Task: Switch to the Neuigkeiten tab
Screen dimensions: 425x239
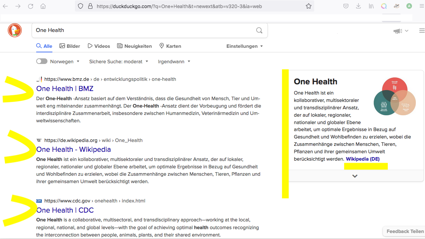Action: tap(134, 46)
